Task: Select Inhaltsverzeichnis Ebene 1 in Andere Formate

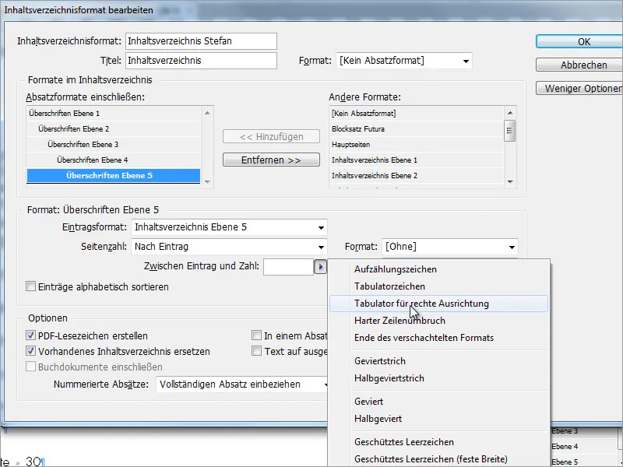Action: click(x=417, y=160)
